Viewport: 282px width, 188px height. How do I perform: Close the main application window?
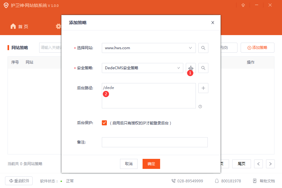click(270, 5)
